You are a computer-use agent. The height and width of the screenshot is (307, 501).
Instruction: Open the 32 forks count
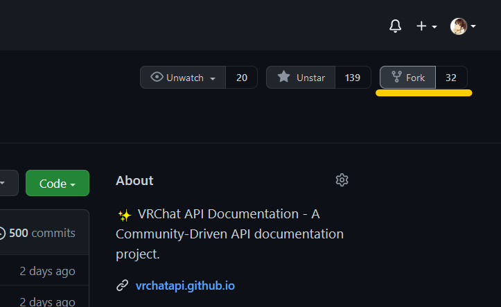point(451,78)
